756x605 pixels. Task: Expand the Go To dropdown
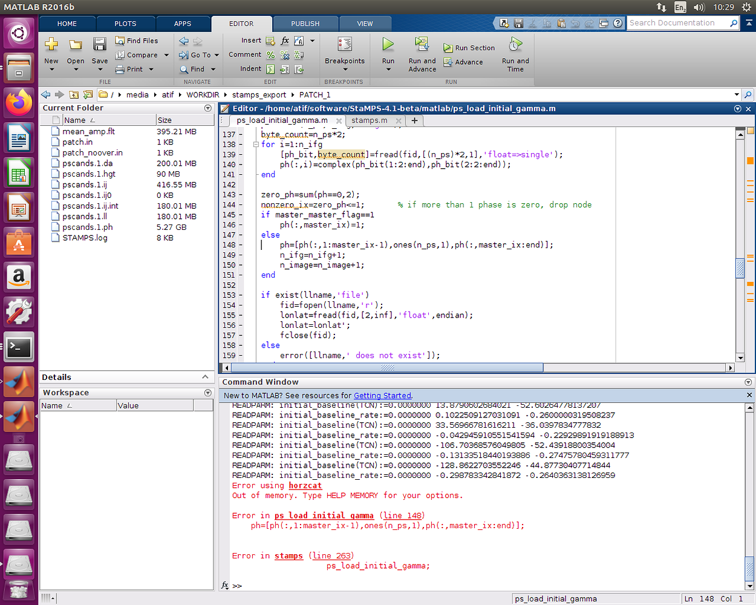(x=217, y=55)
